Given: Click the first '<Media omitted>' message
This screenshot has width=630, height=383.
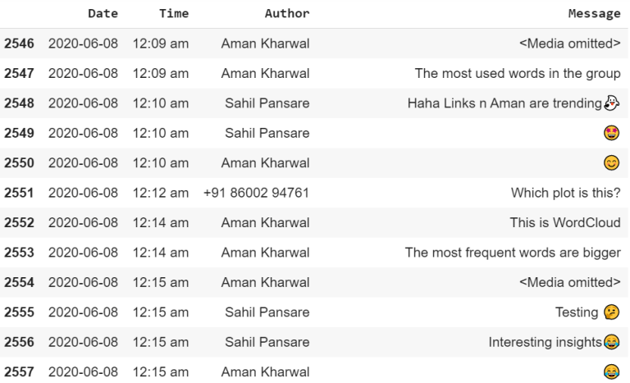Looking at the screenshot, I should (x=570, y=43).
